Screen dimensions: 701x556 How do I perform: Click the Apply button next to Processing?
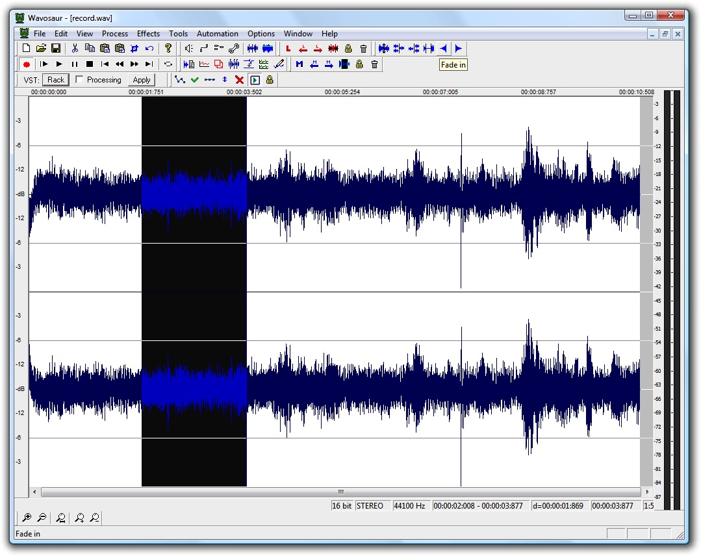pyautogui.click(x=142, y=80)
